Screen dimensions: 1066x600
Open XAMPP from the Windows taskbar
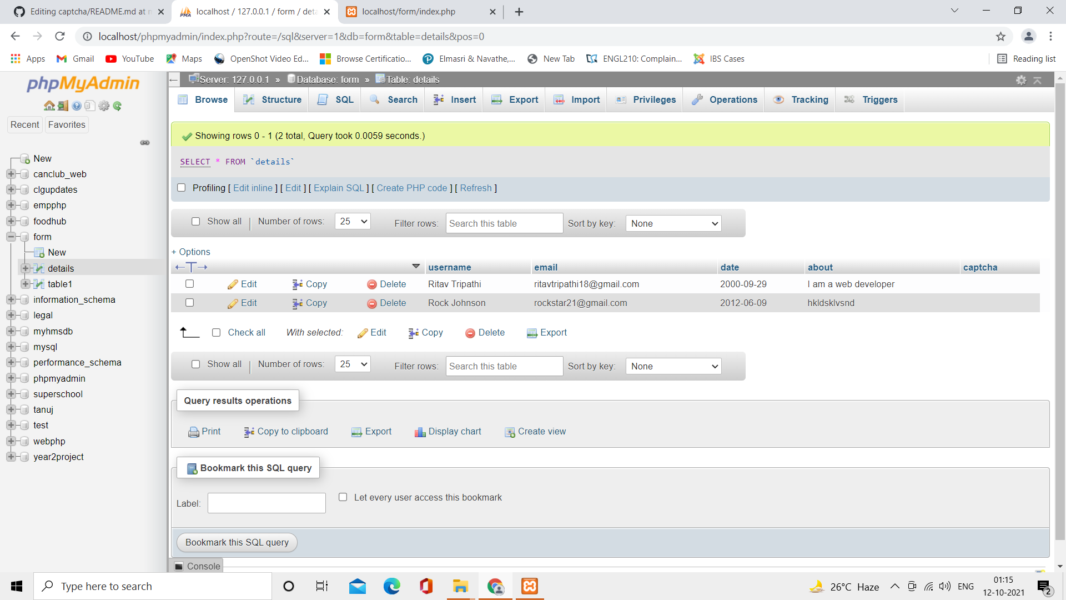click(x=529, y=586)
